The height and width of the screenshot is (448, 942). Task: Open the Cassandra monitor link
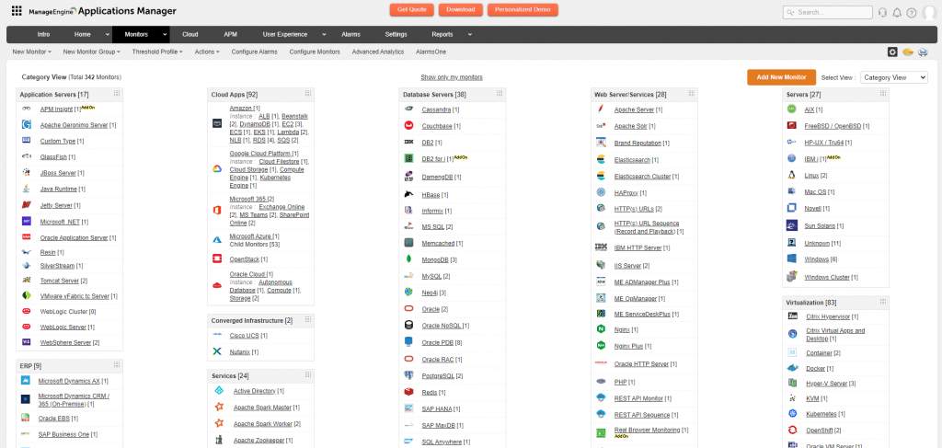tap(437, 109)
